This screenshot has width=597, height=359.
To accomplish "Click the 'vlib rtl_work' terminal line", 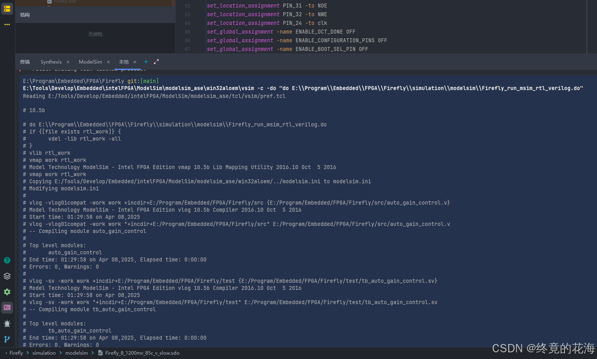I will click(x=47, y=153).
